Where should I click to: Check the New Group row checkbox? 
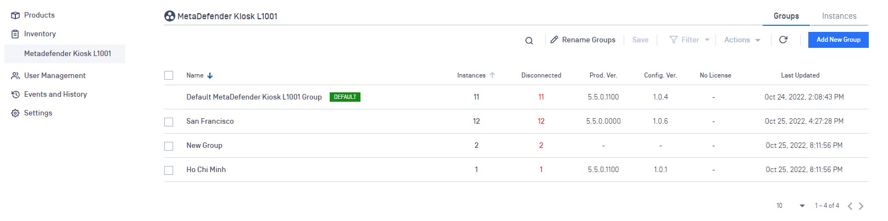click(169, 146)
